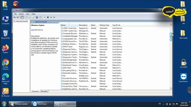Launch UC Browser from the desktop

[x=5, y=92]
